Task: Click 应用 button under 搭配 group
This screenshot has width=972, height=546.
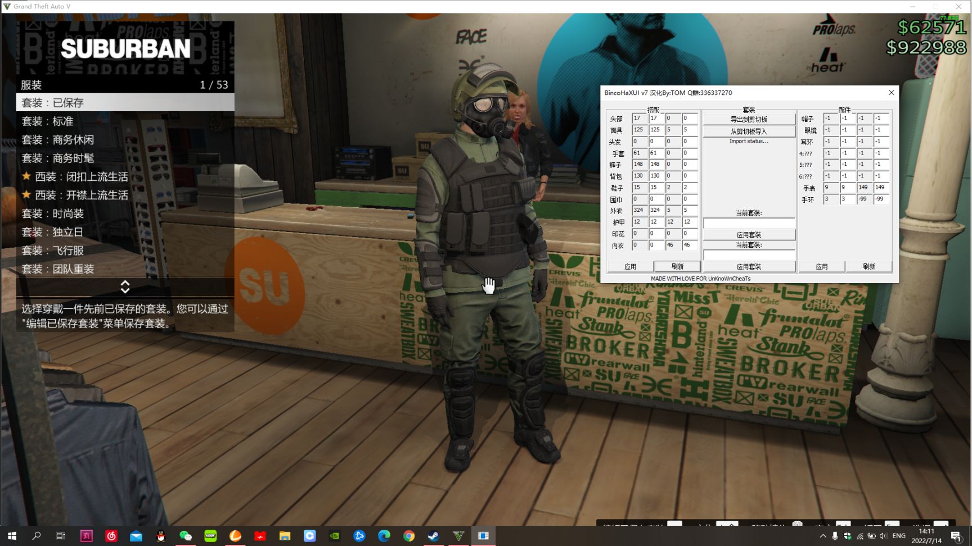Action: click(x=630, y=266)
